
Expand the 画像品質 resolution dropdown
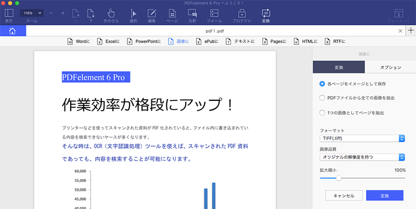coord(362,156)
